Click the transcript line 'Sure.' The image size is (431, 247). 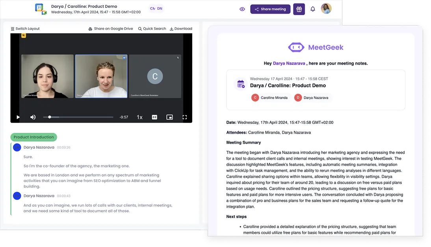click(x=28, y=157)
